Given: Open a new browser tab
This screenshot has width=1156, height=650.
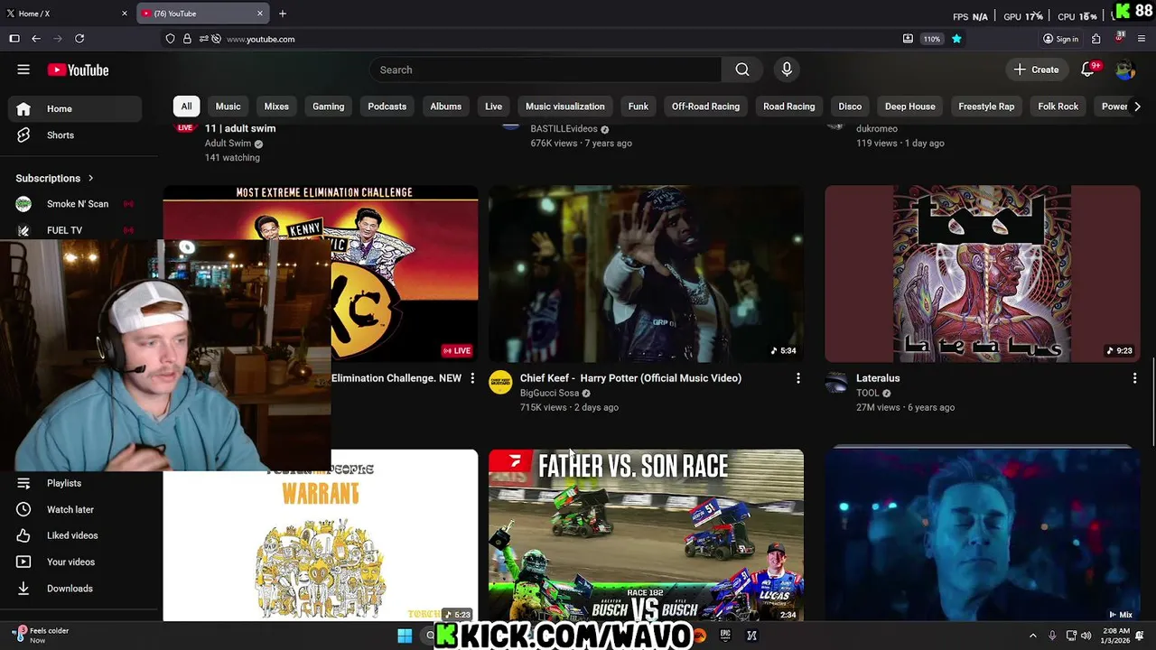Looking at the screenshot, I should (283, 14).
